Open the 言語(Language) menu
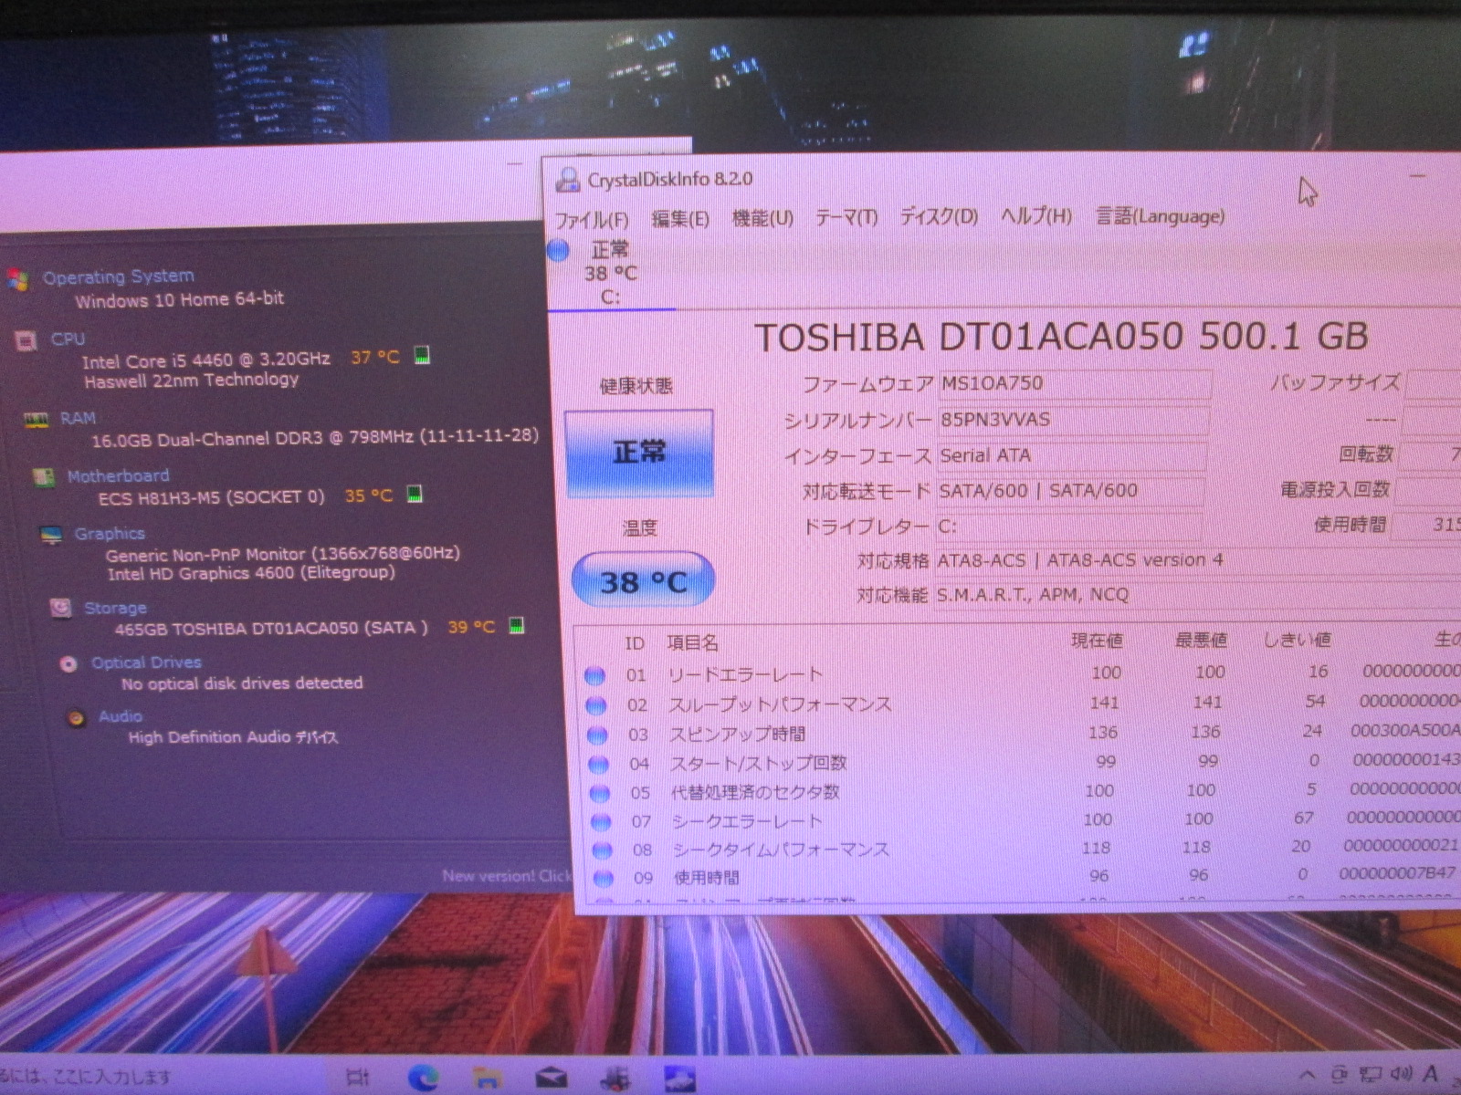Viewport: 1461px width, 1095px height. 1160,217
